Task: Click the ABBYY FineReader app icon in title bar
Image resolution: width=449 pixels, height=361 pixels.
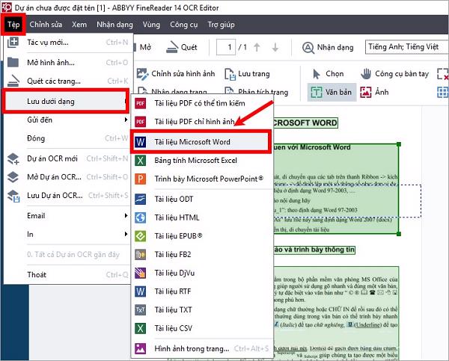Action: pyautogui.click(x=6, y=7)
